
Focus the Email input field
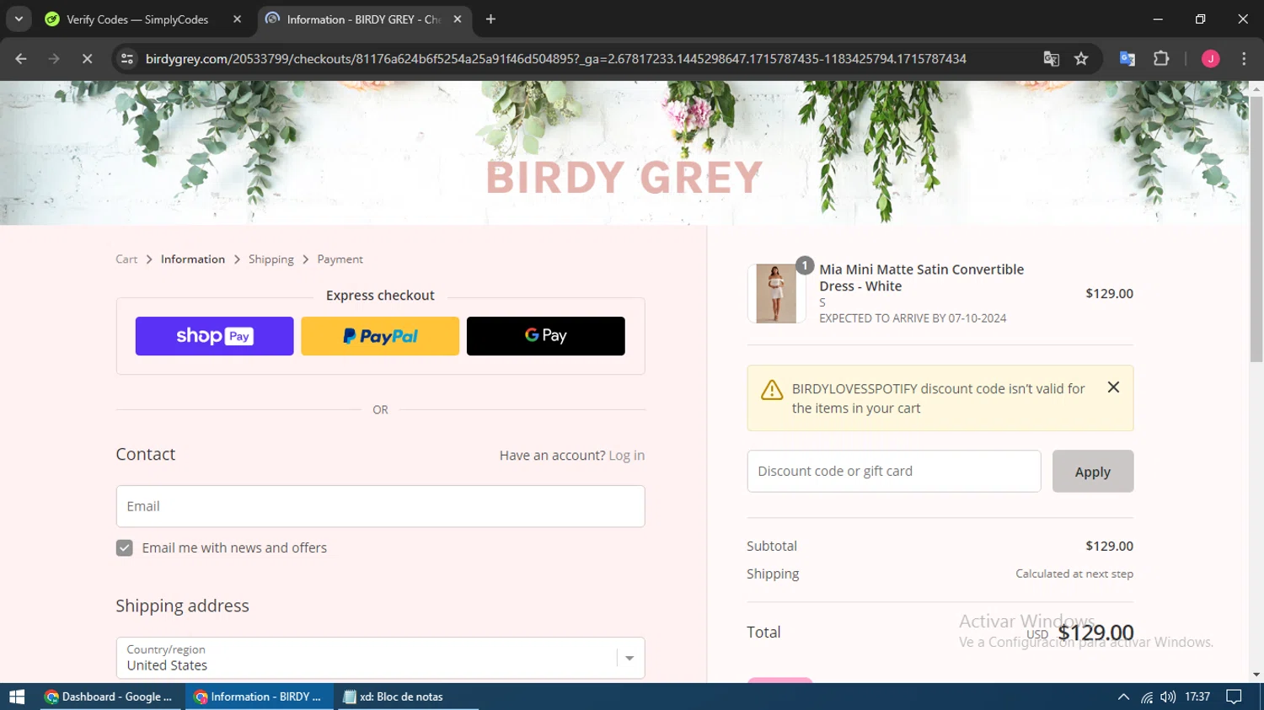pyautogui.click(x=380, y=506)
